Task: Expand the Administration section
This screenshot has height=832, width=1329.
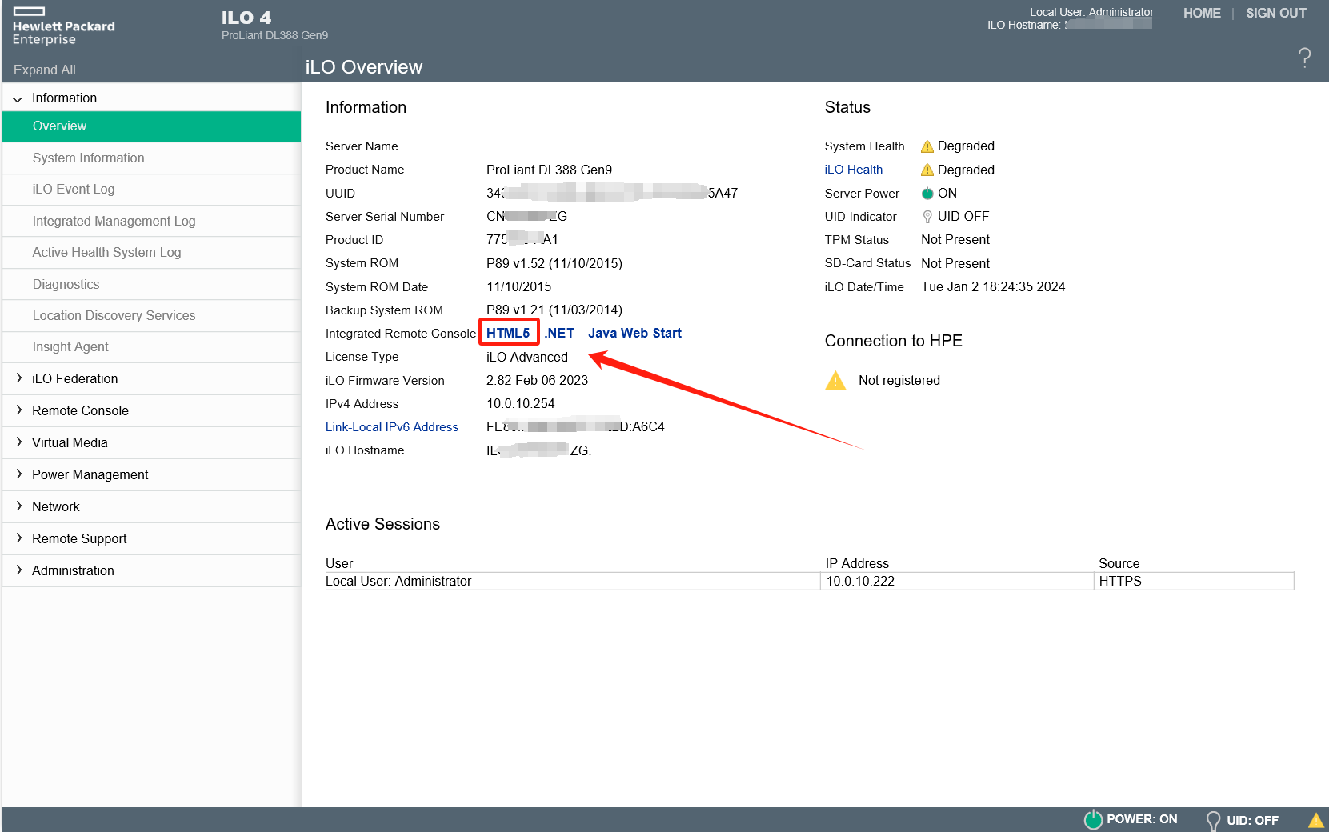Action: [19, 570]
